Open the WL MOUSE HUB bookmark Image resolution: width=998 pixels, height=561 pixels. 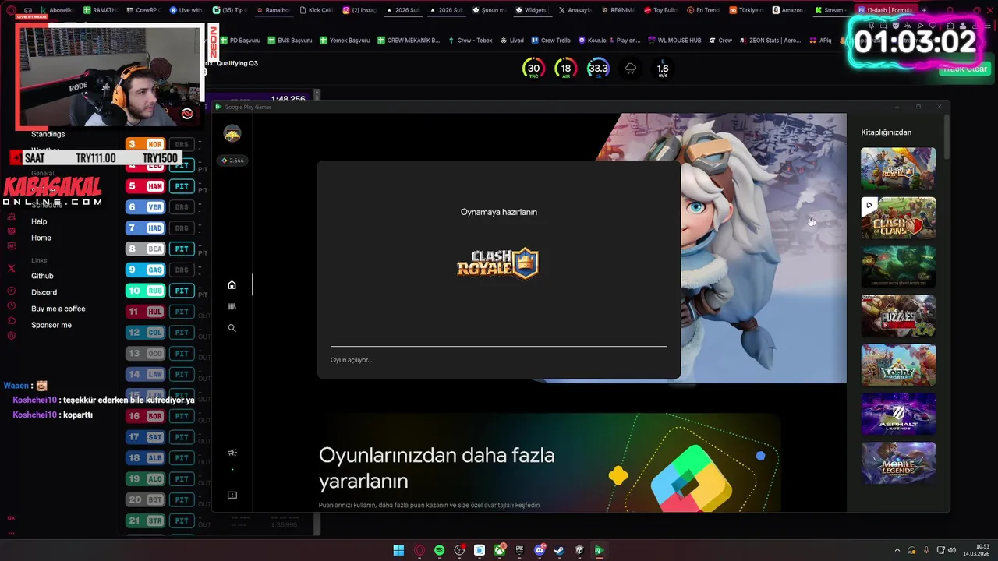point(674,40)
